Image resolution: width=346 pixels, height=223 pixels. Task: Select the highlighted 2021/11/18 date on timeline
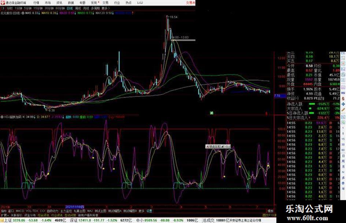(75, 207)
